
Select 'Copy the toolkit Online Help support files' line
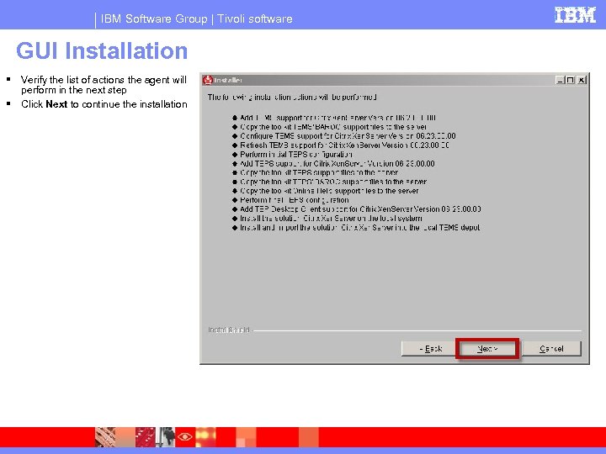pos(329,191)
